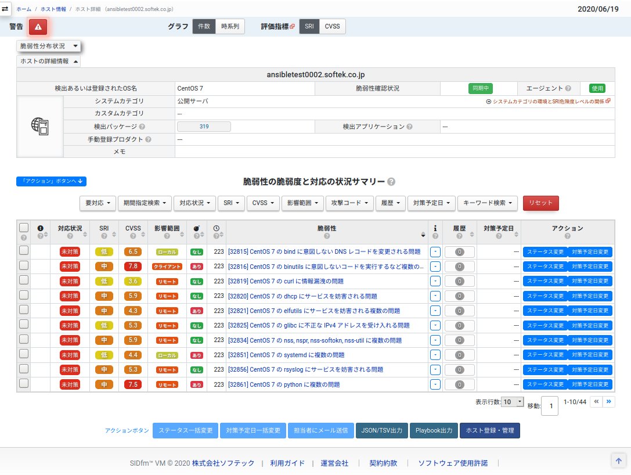Go to ホーム breadcrumb
The width and height of the screenshot is (631, 475).
point(24,9)
